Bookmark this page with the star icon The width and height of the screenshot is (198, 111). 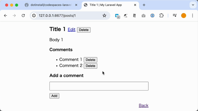104,16
